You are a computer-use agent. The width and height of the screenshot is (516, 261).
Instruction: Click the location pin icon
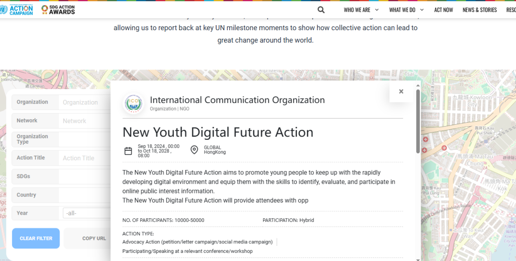tap(194, 150)
